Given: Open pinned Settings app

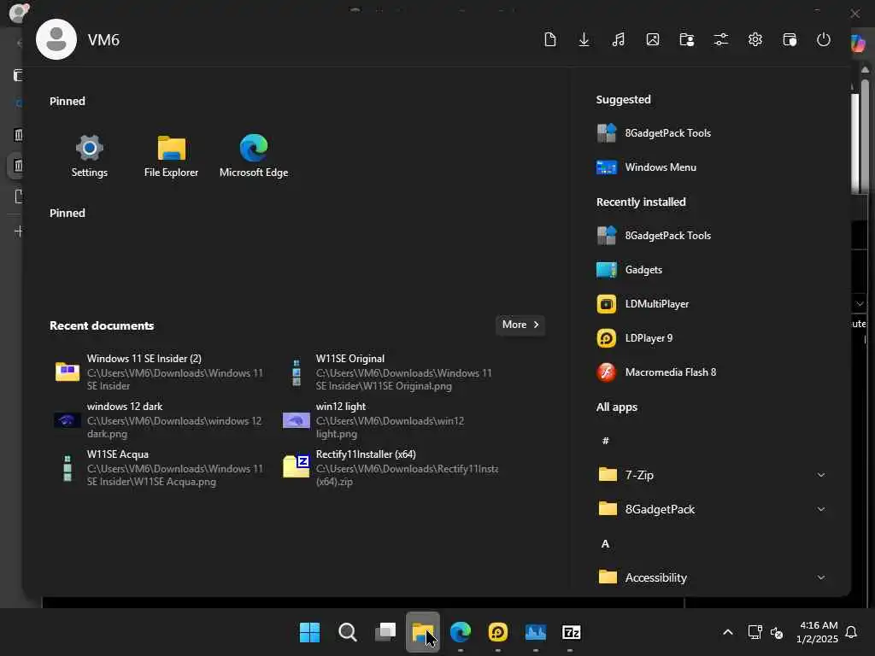Looking at the screenshot, I should (89, 156).
